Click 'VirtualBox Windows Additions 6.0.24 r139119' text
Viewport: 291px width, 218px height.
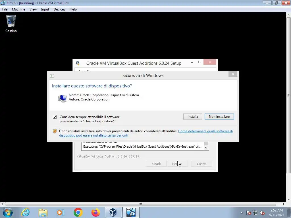(x=108, y=156)
